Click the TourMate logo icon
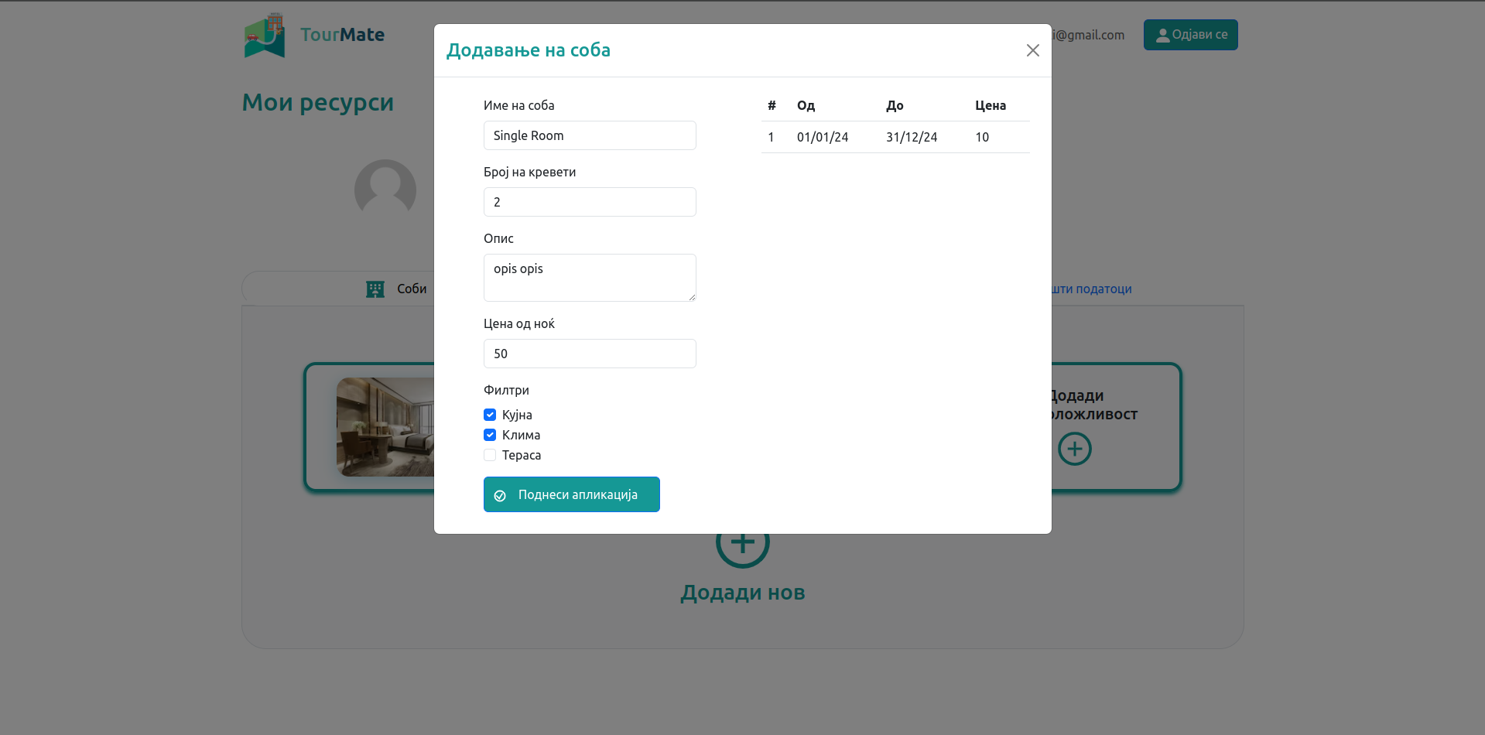The width and height of the screenshot is (1485, 735). click(265, 36)
